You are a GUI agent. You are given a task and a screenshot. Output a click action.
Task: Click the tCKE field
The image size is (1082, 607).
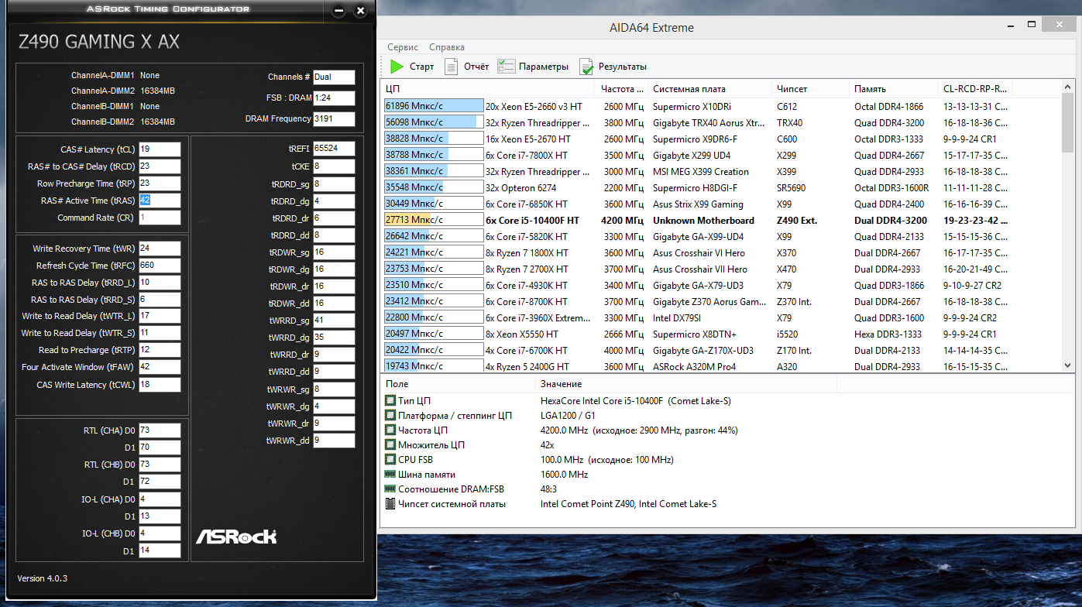click(x=334, y=166)
